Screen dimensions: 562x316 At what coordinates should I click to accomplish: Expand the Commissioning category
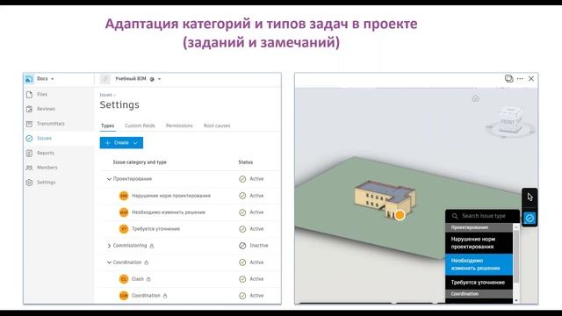109,246
